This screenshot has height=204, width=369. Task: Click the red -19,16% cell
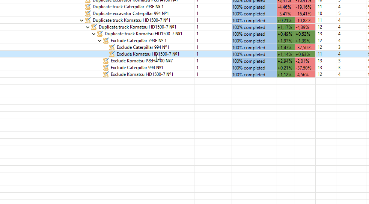[305, 7]
